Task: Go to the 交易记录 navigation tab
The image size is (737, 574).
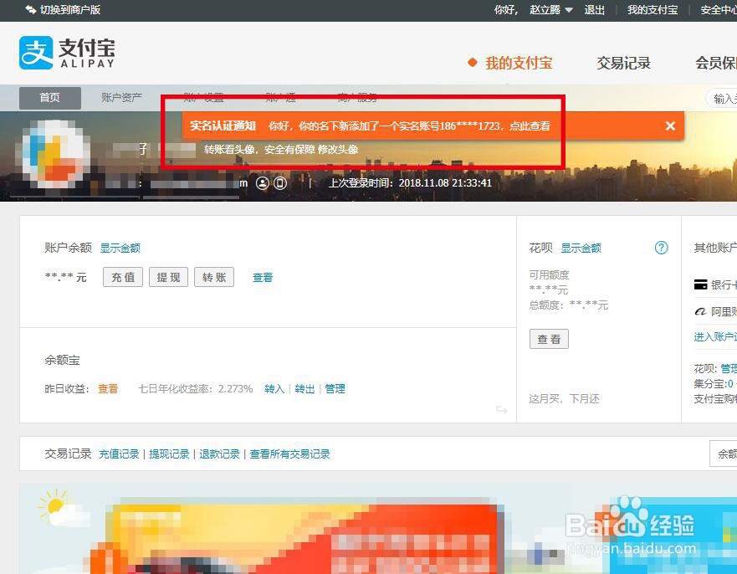Action: (x=623, y=63)
